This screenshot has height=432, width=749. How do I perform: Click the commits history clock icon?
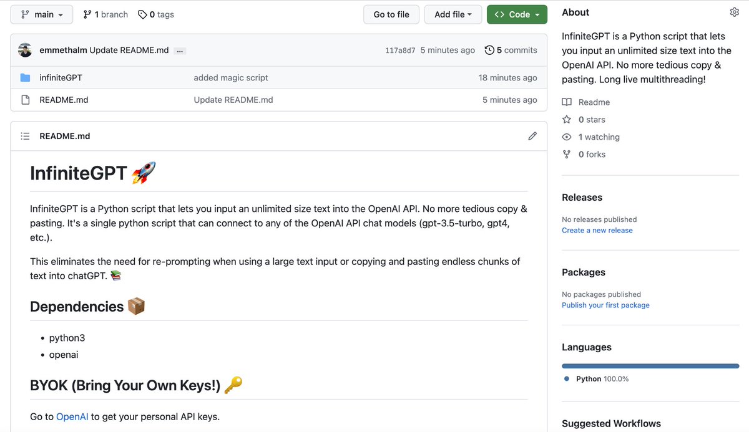point(489,50)
